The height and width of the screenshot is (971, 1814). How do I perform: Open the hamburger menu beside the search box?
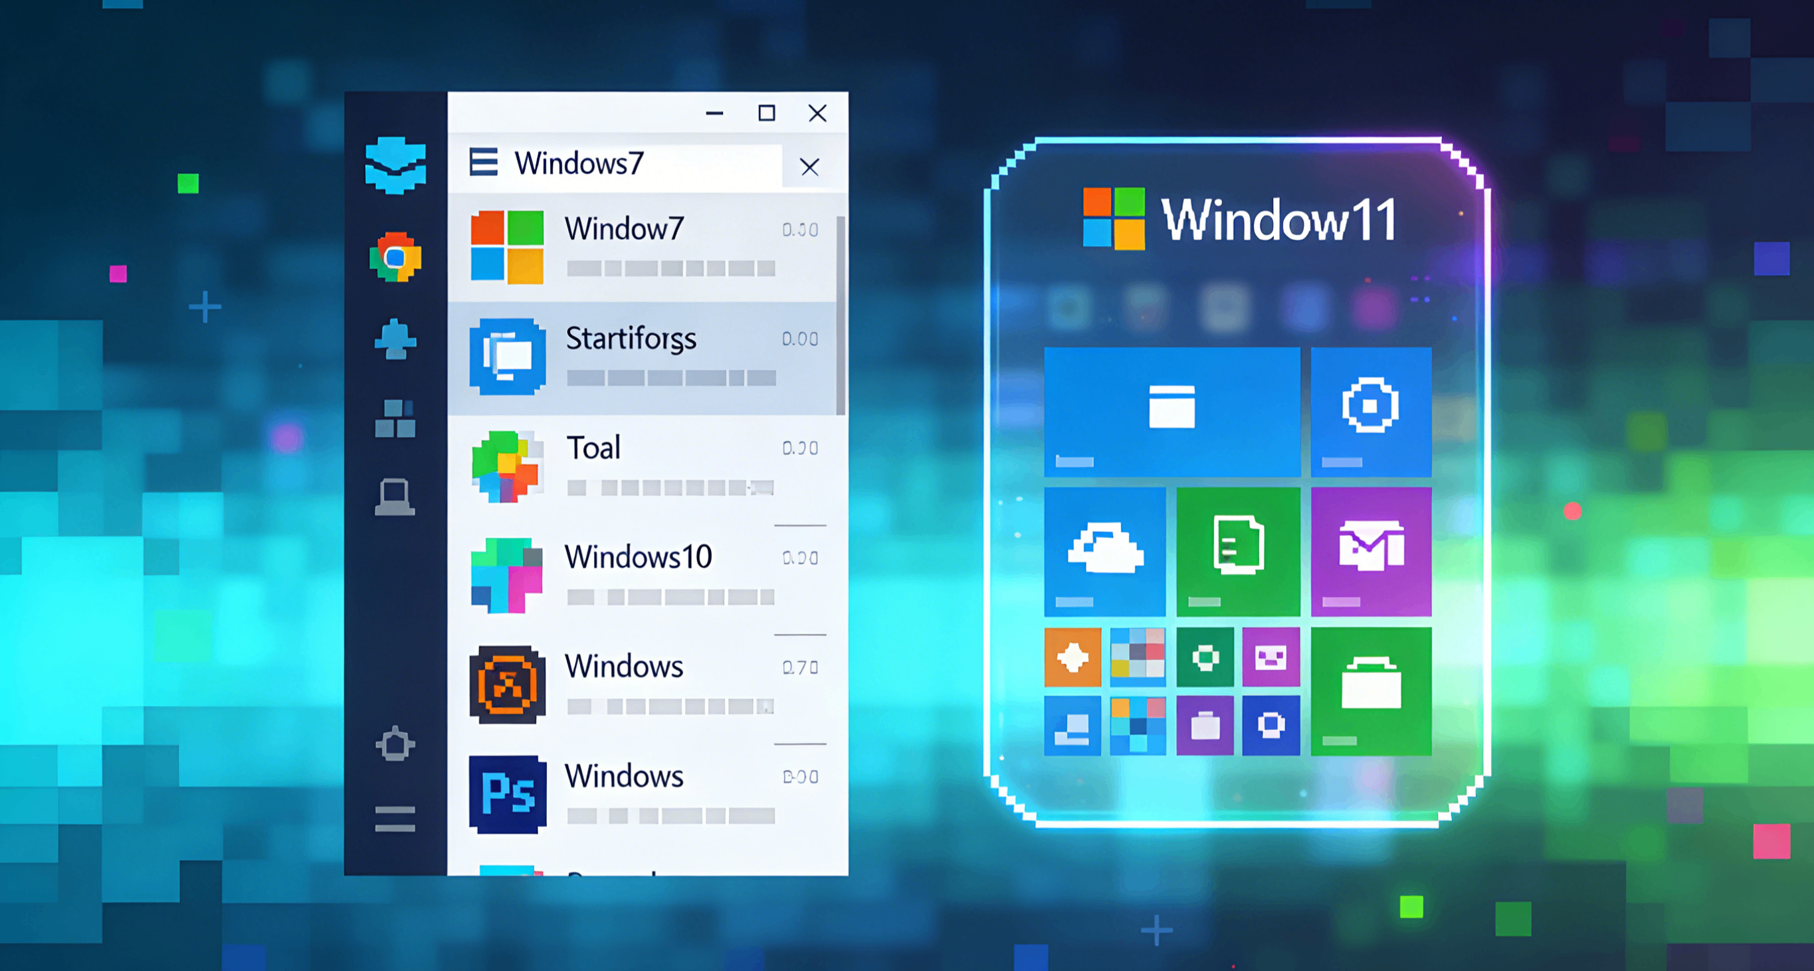point(484,164)
